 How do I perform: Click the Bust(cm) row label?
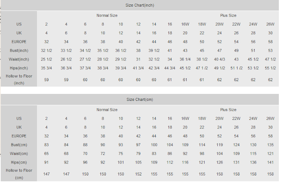[x=19, y=145]
